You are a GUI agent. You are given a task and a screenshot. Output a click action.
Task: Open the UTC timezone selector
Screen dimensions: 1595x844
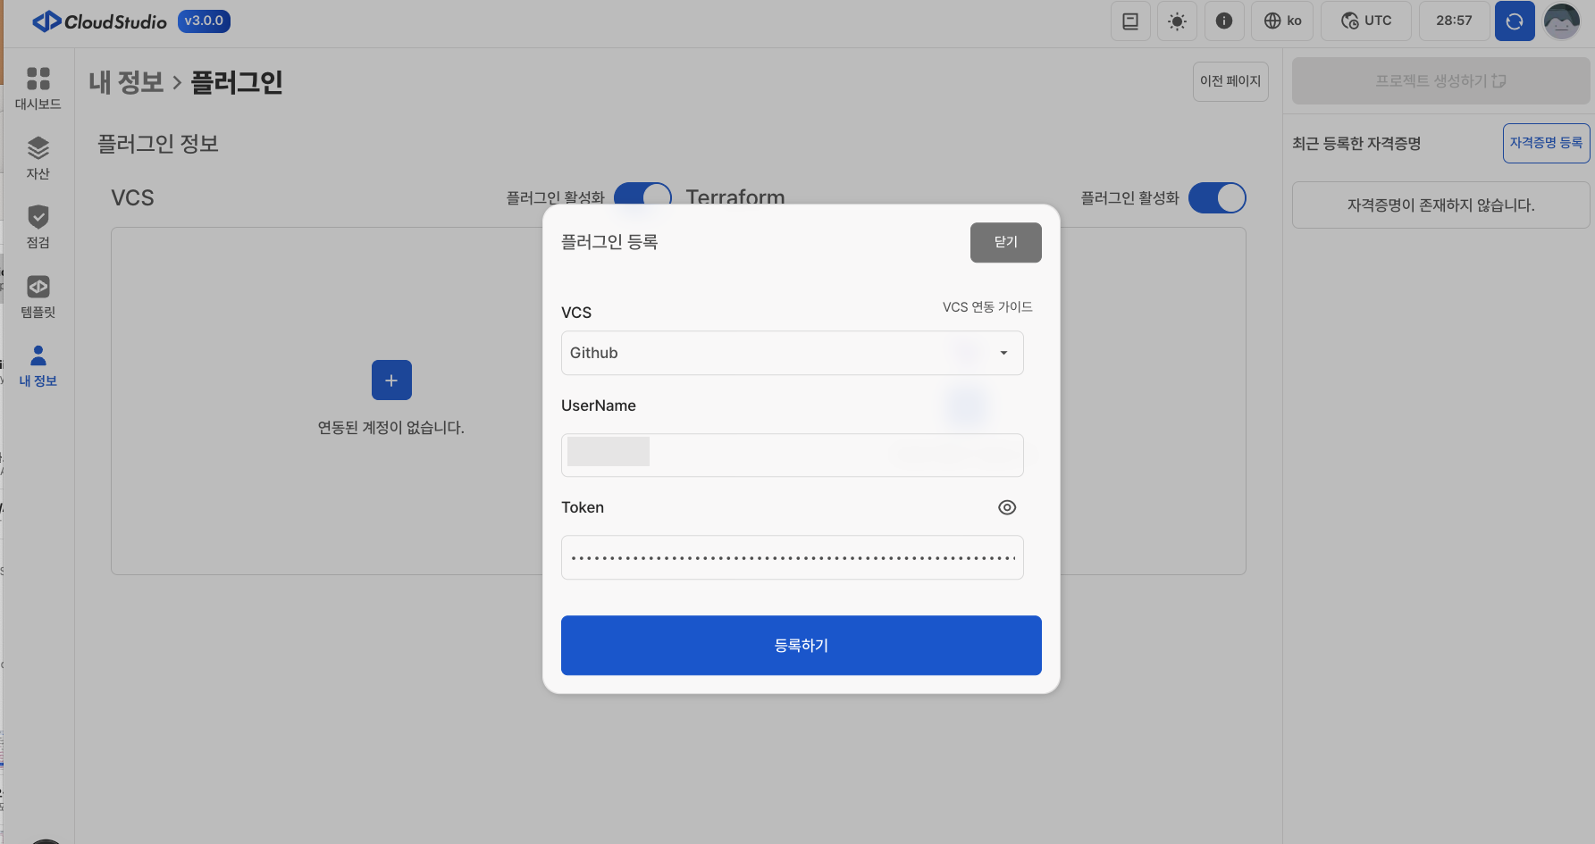(1366, 21)
